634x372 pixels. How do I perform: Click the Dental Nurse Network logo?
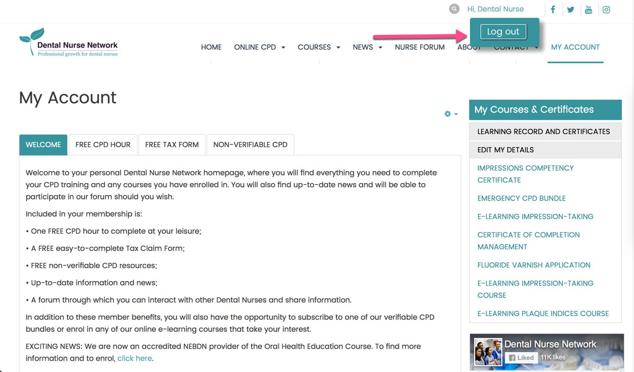69,42
